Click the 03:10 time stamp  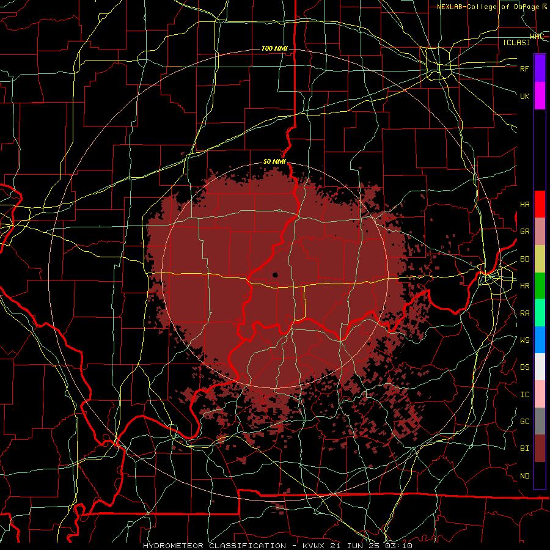pos(398,546)
